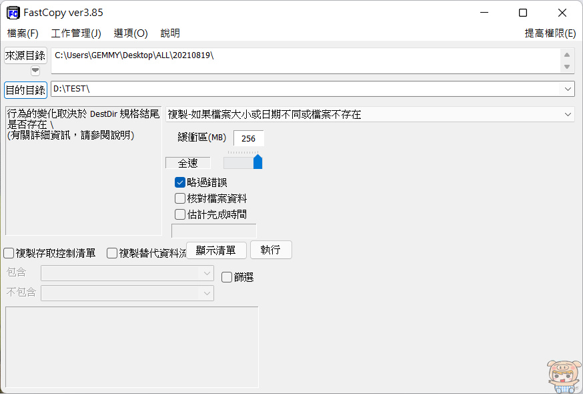Maximize the FastCopy window

coord(523,13)
